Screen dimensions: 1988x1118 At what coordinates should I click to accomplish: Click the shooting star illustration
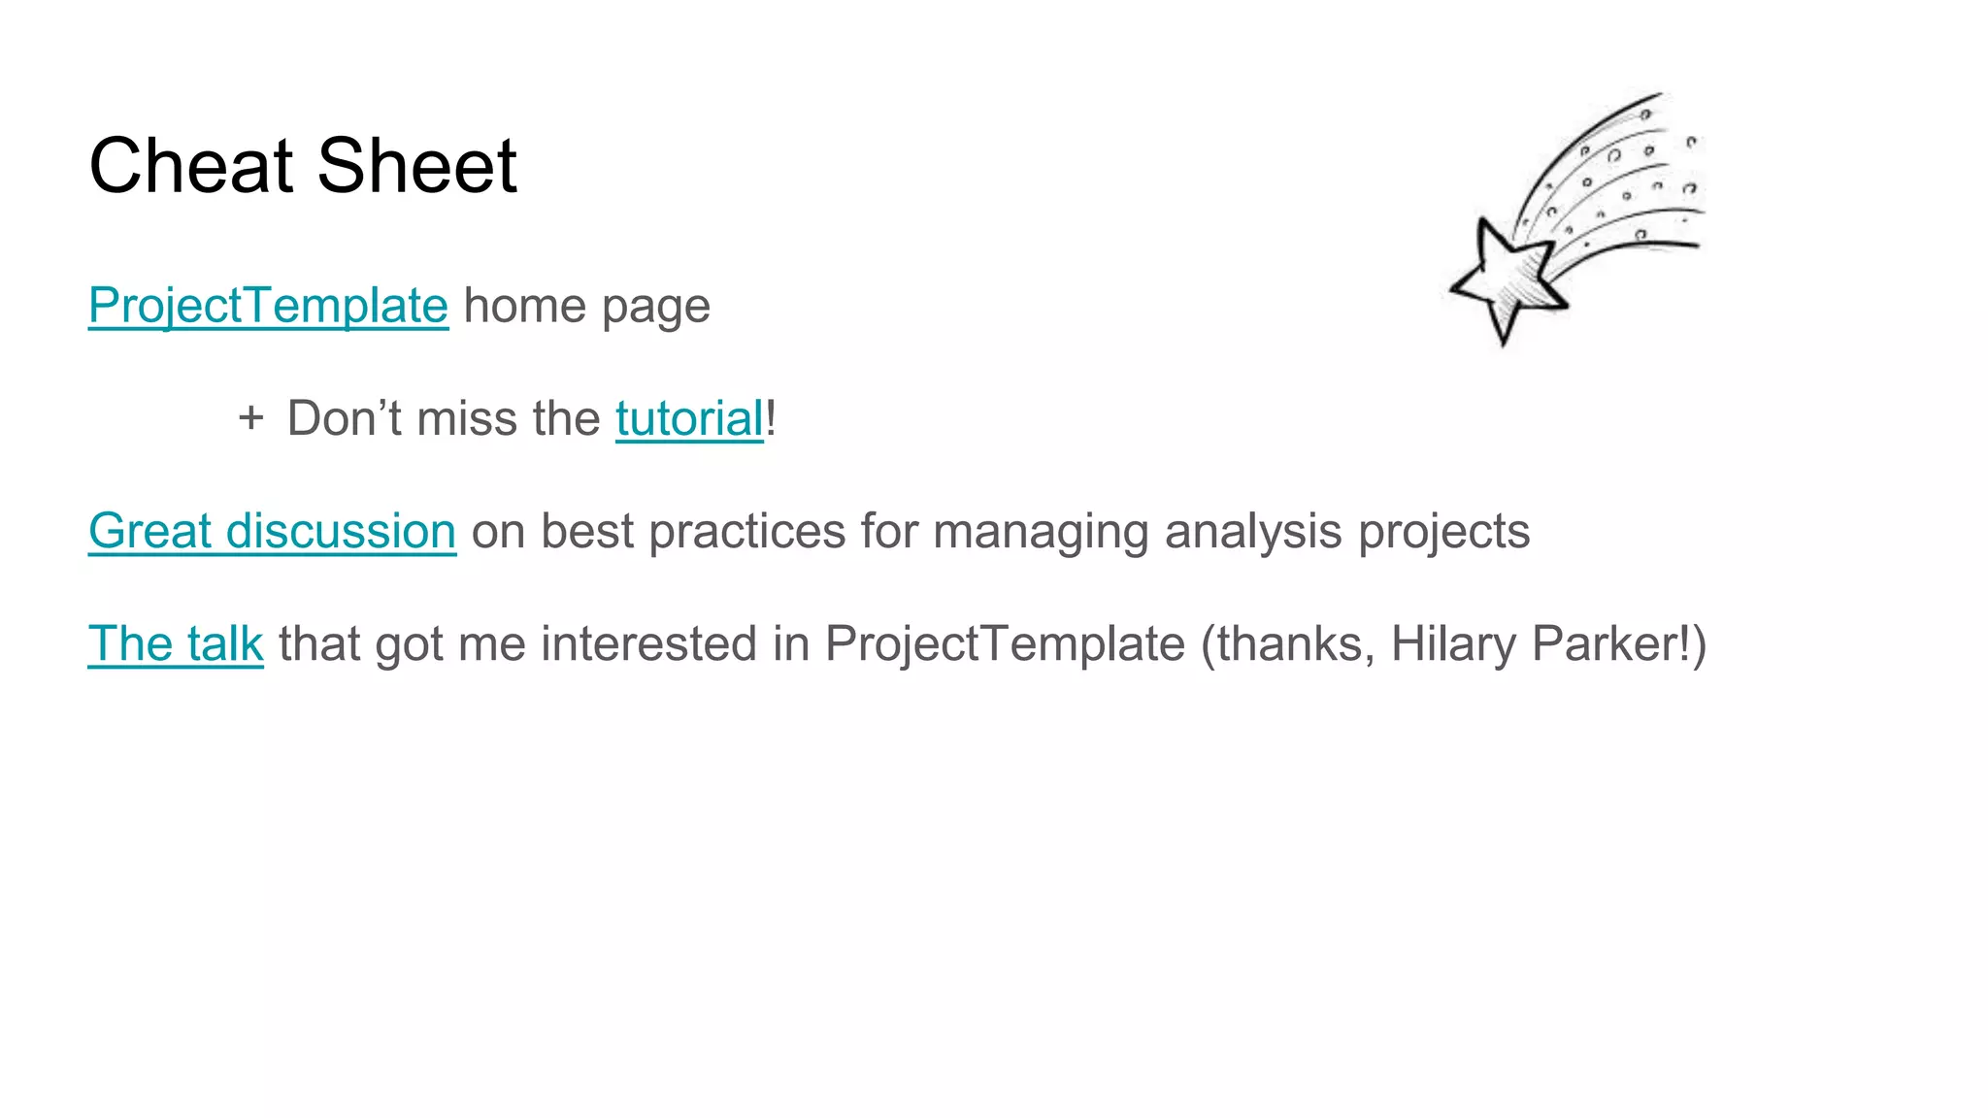tap(1577, 218)
